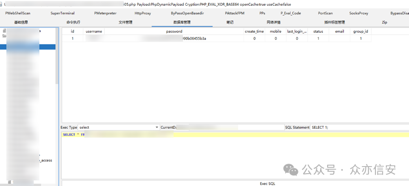Open the SocksProxy tab
This screenshot has height=186, width=409.
359,13
